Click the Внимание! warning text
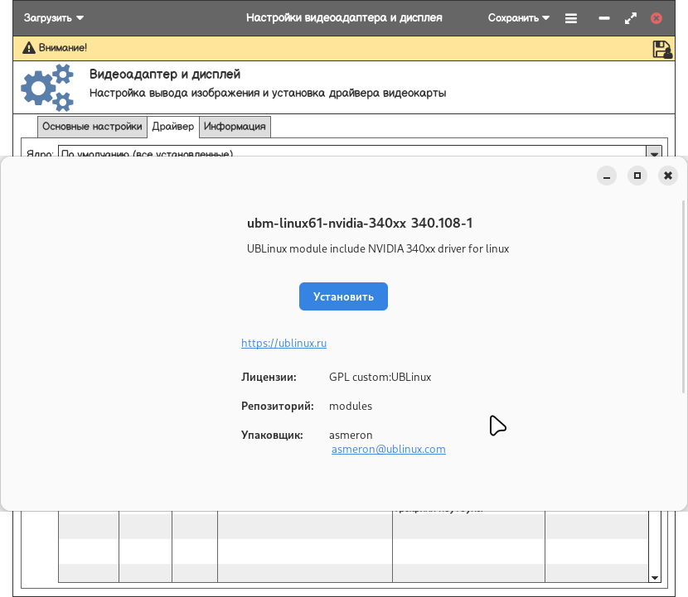Screen dimensions: 688x597 tap(63, 48)
